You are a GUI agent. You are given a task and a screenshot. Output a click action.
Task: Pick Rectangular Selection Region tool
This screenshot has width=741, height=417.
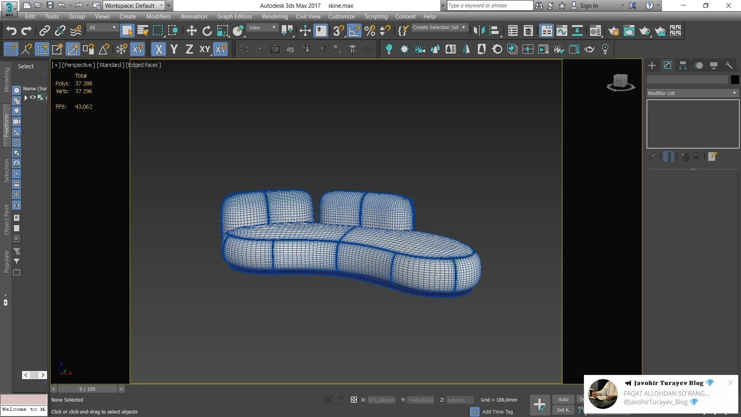tap(158, 31)
